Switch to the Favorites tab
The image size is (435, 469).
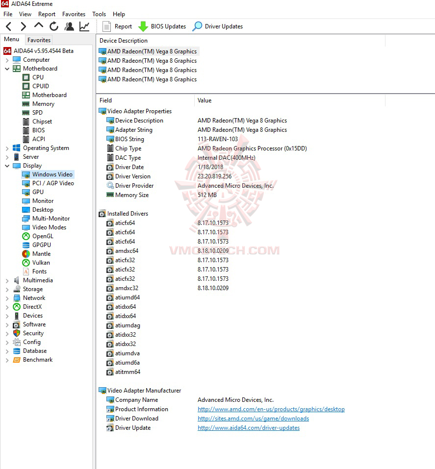(x=39, y=40)
